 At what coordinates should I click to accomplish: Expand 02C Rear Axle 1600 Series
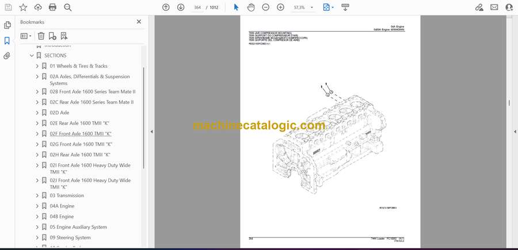[x=37, y=102]
